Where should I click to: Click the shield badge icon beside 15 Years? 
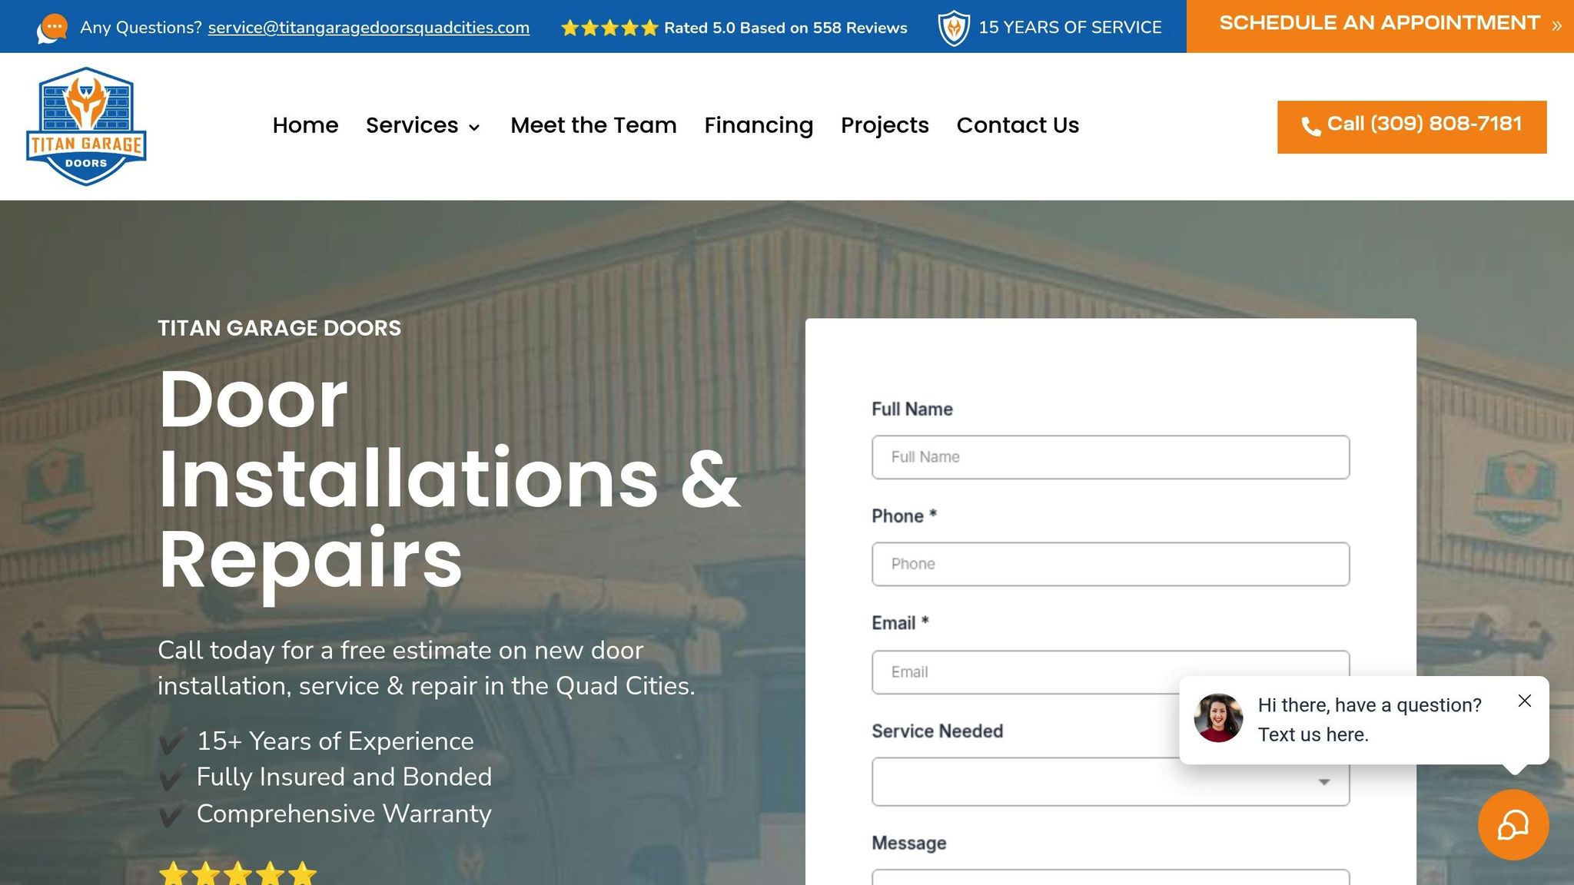tap(954, 28)
